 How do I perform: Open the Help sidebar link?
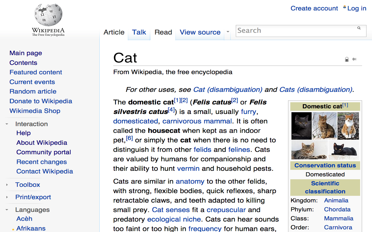click(x=24, y=133)
